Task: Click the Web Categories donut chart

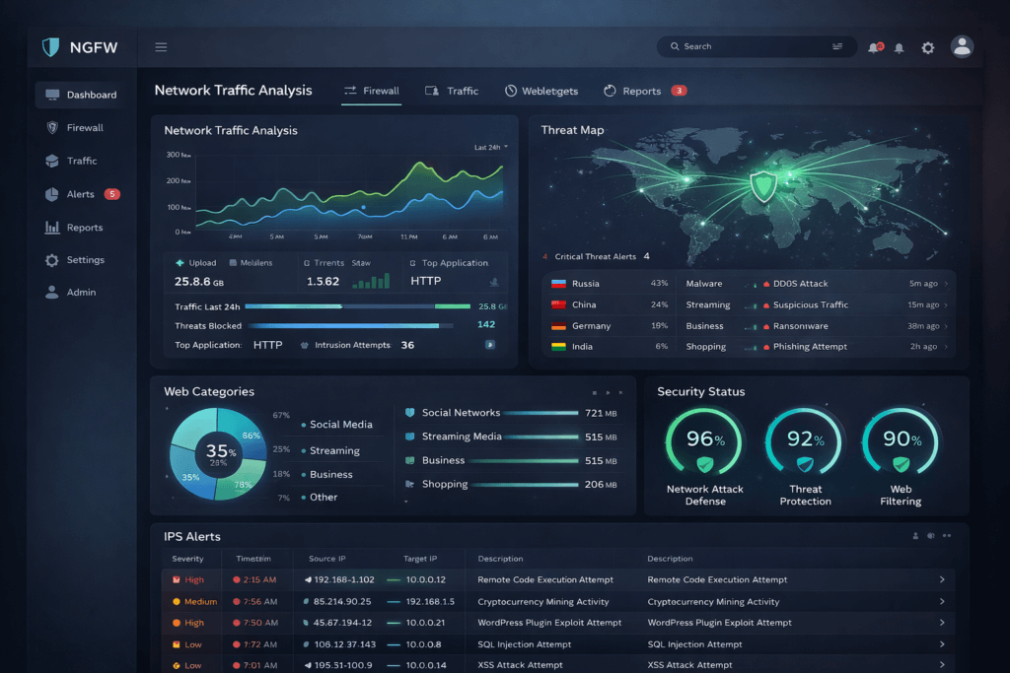Action: pyautogui.click(x=218, y=453)
